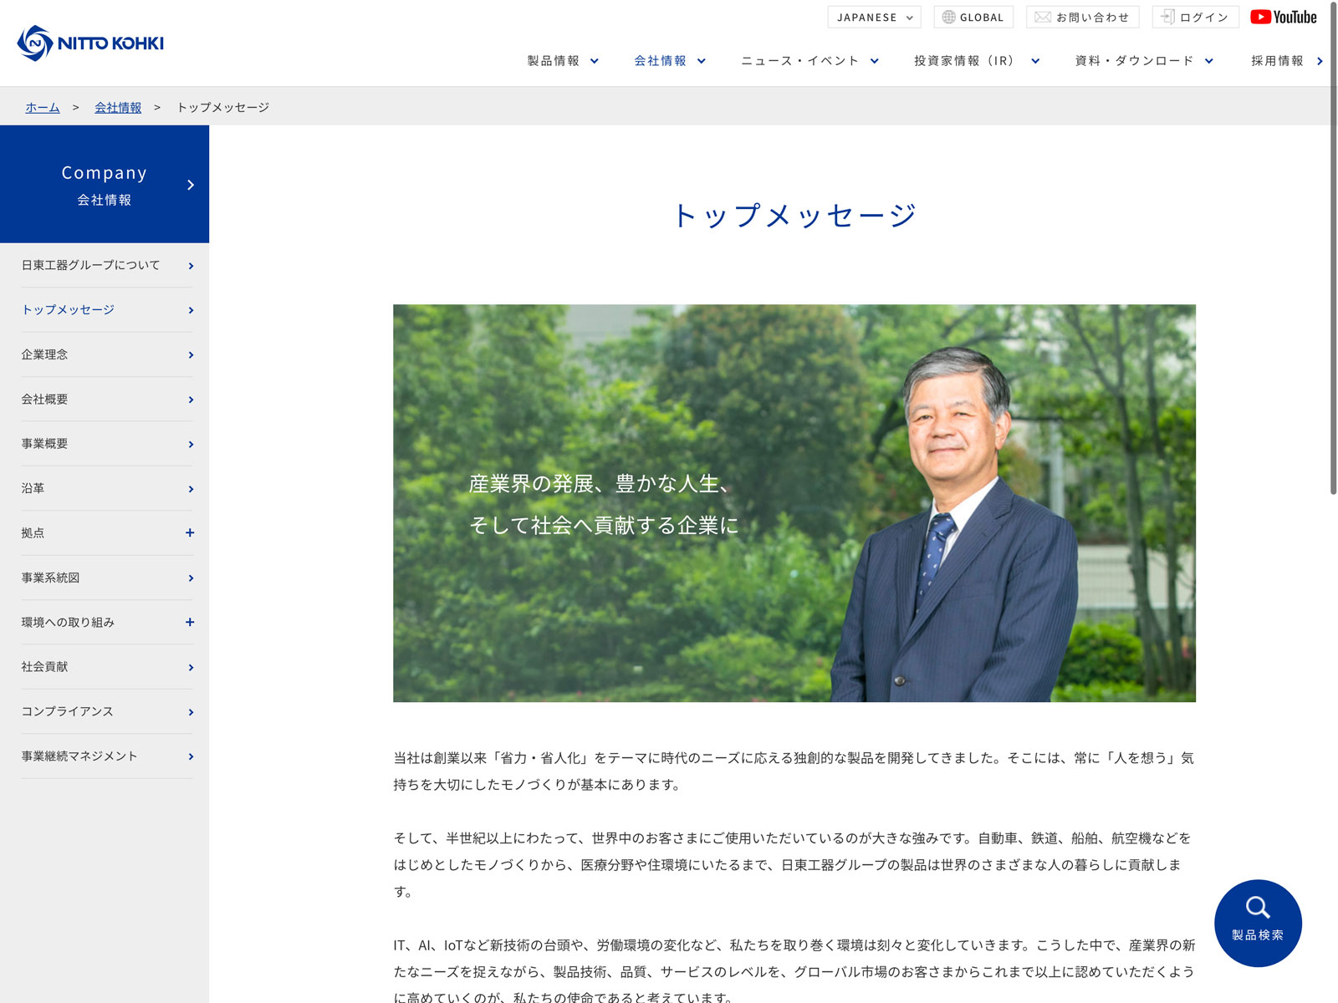Open the YouTube channel icon

1283,17
